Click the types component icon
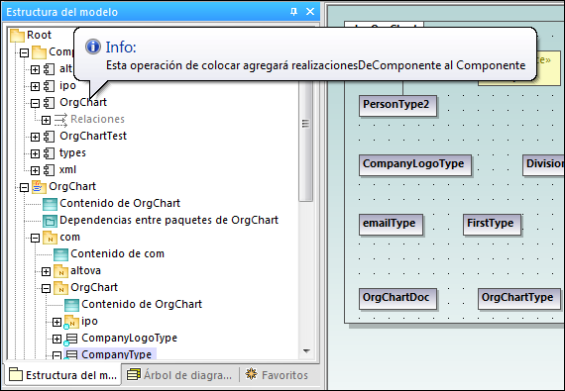 coord(49,153)
